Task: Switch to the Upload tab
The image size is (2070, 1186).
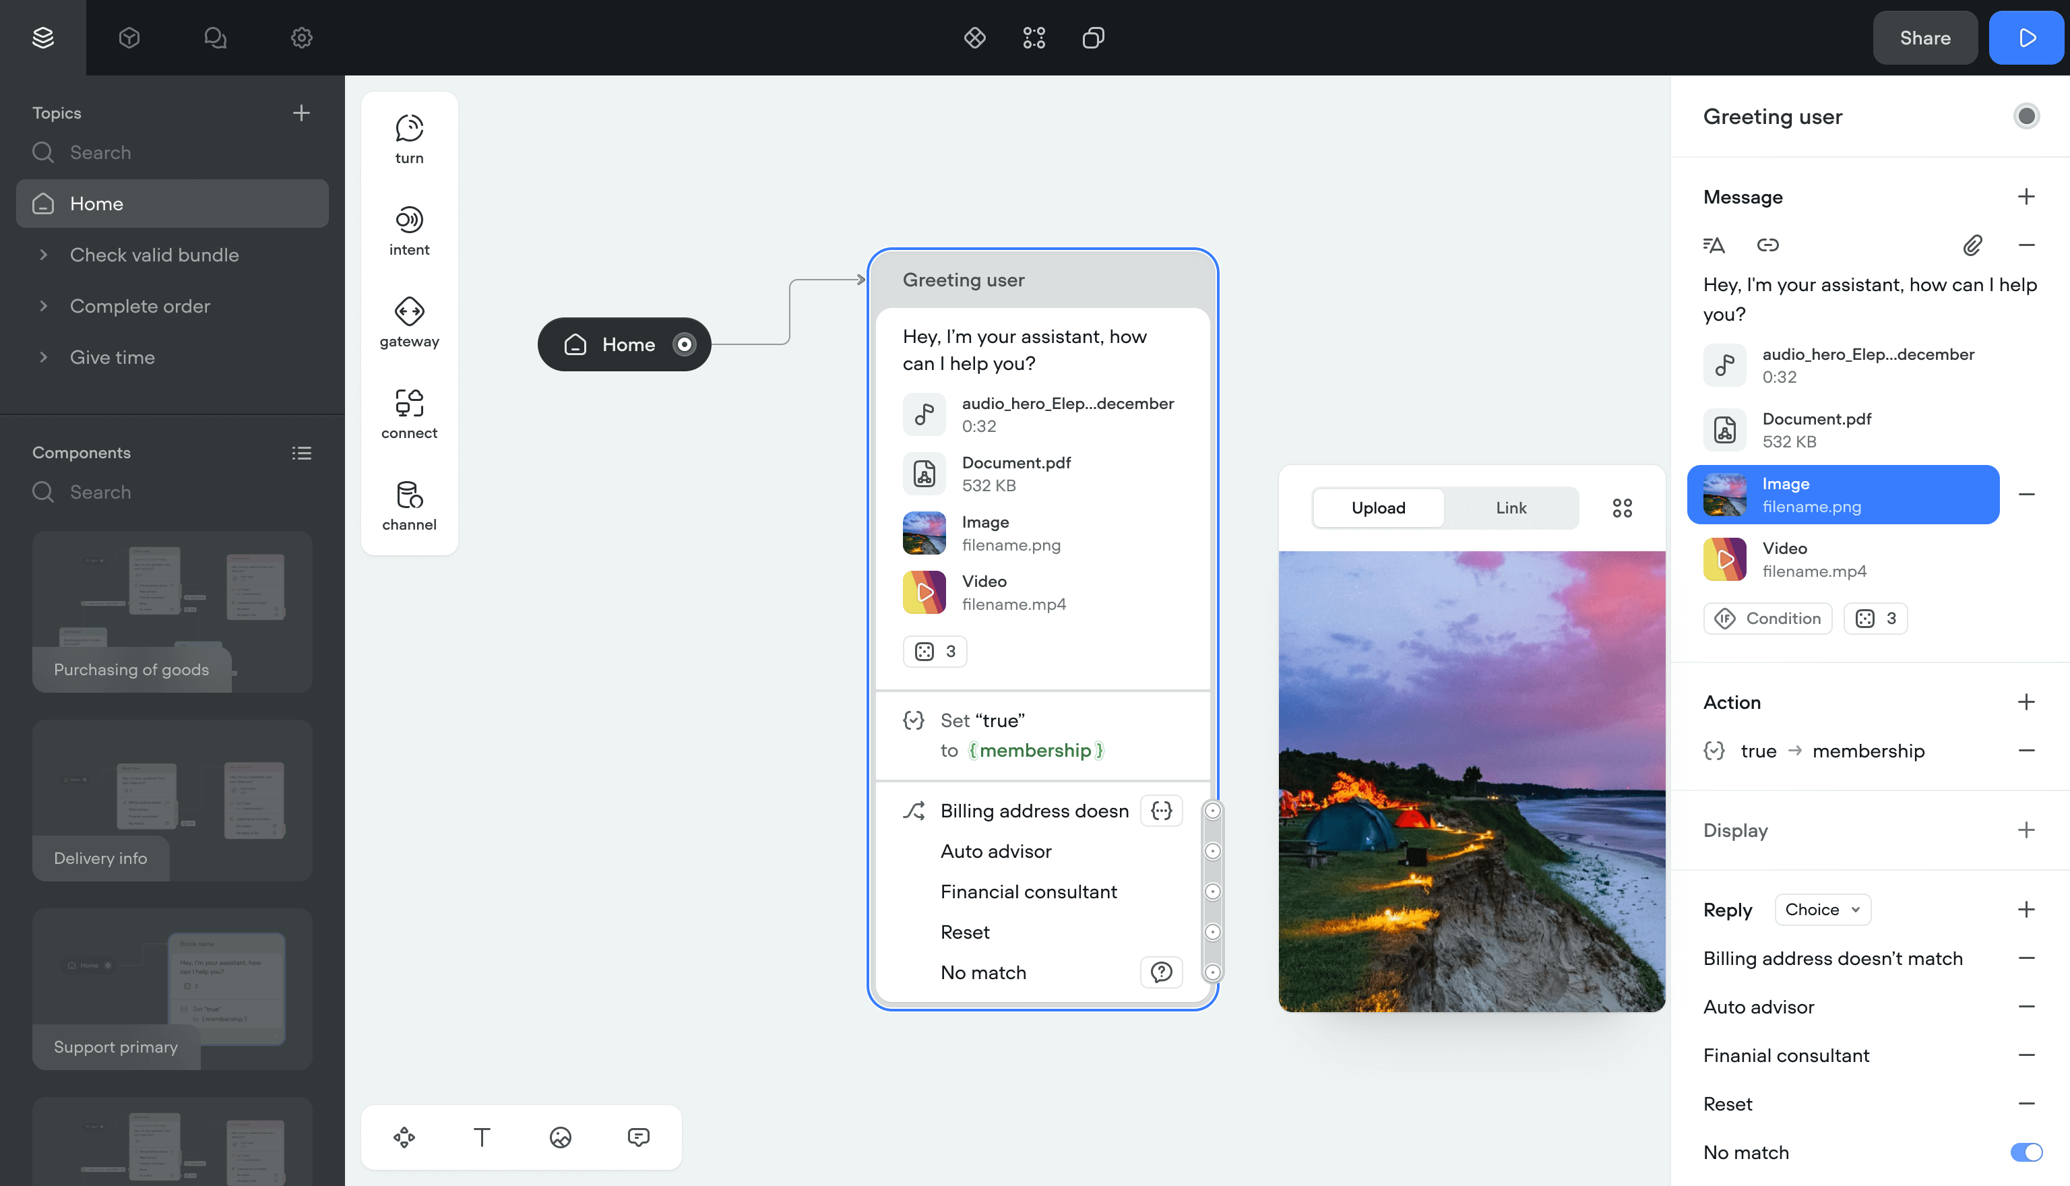Action: click(x=1378, y=508)
